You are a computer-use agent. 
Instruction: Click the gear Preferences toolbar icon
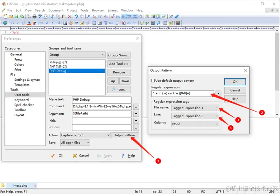(x=140, y=16)
